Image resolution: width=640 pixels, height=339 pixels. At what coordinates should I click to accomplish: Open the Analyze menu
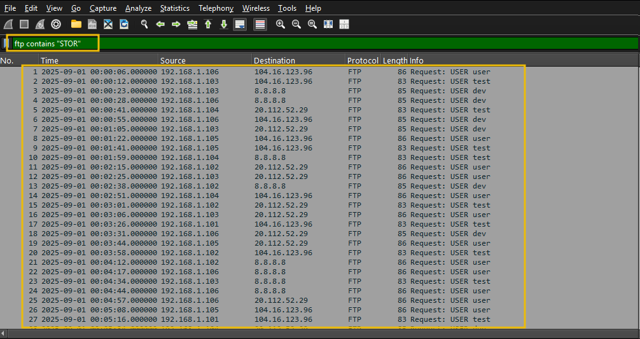click(x=138, y=8)
